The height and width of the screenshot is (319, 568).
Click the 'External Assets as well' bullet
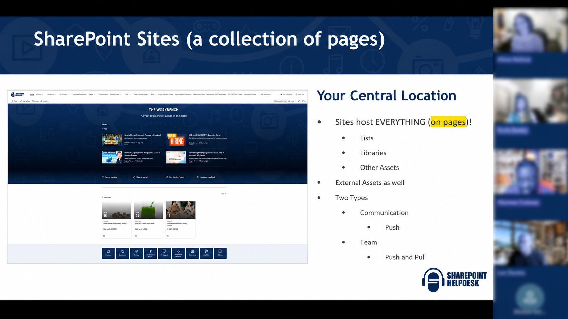click(x=370, y=183)
